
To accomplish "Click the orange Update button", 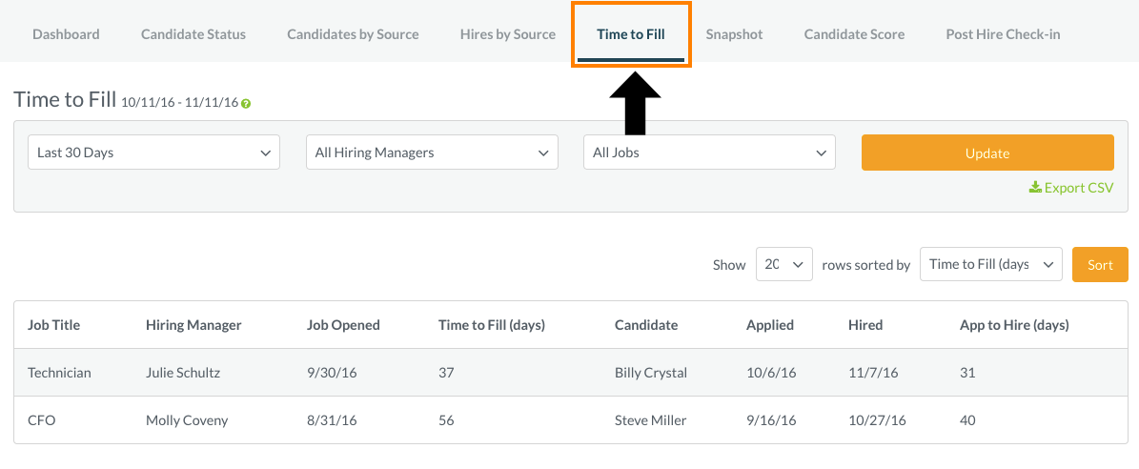I will 987,153.
